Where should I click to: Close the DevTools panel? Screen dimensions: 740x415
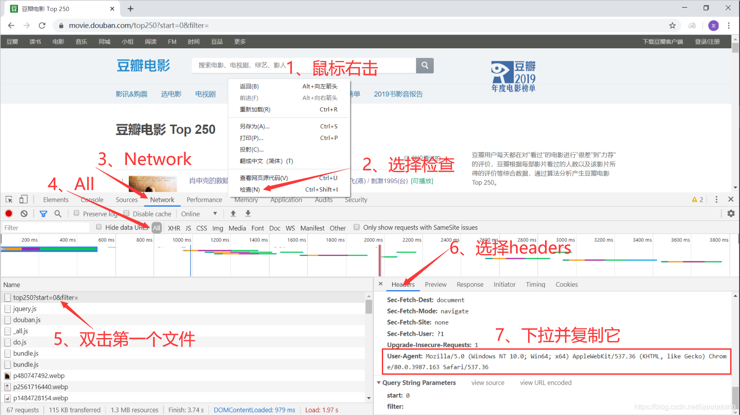[731, 199]
